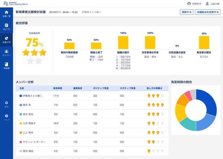Click the 72分前 value under 資料の事前登録
223x159 pixels.
tap(69, 57)
